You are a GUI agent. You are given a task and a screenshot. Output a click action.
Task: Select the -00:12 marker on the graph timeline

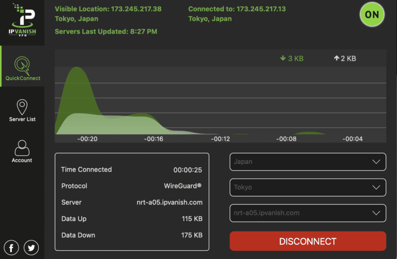[x=220, y=139]
